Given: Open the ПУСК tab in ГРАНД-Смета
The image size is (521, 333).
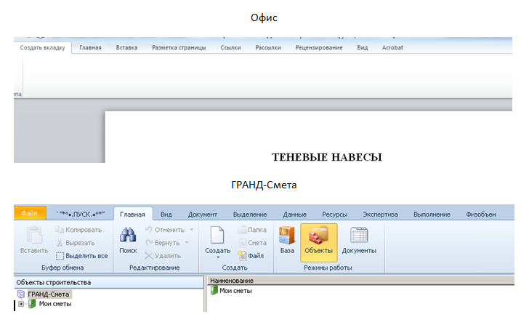Looking at the screenshot, I should point(81,214).
